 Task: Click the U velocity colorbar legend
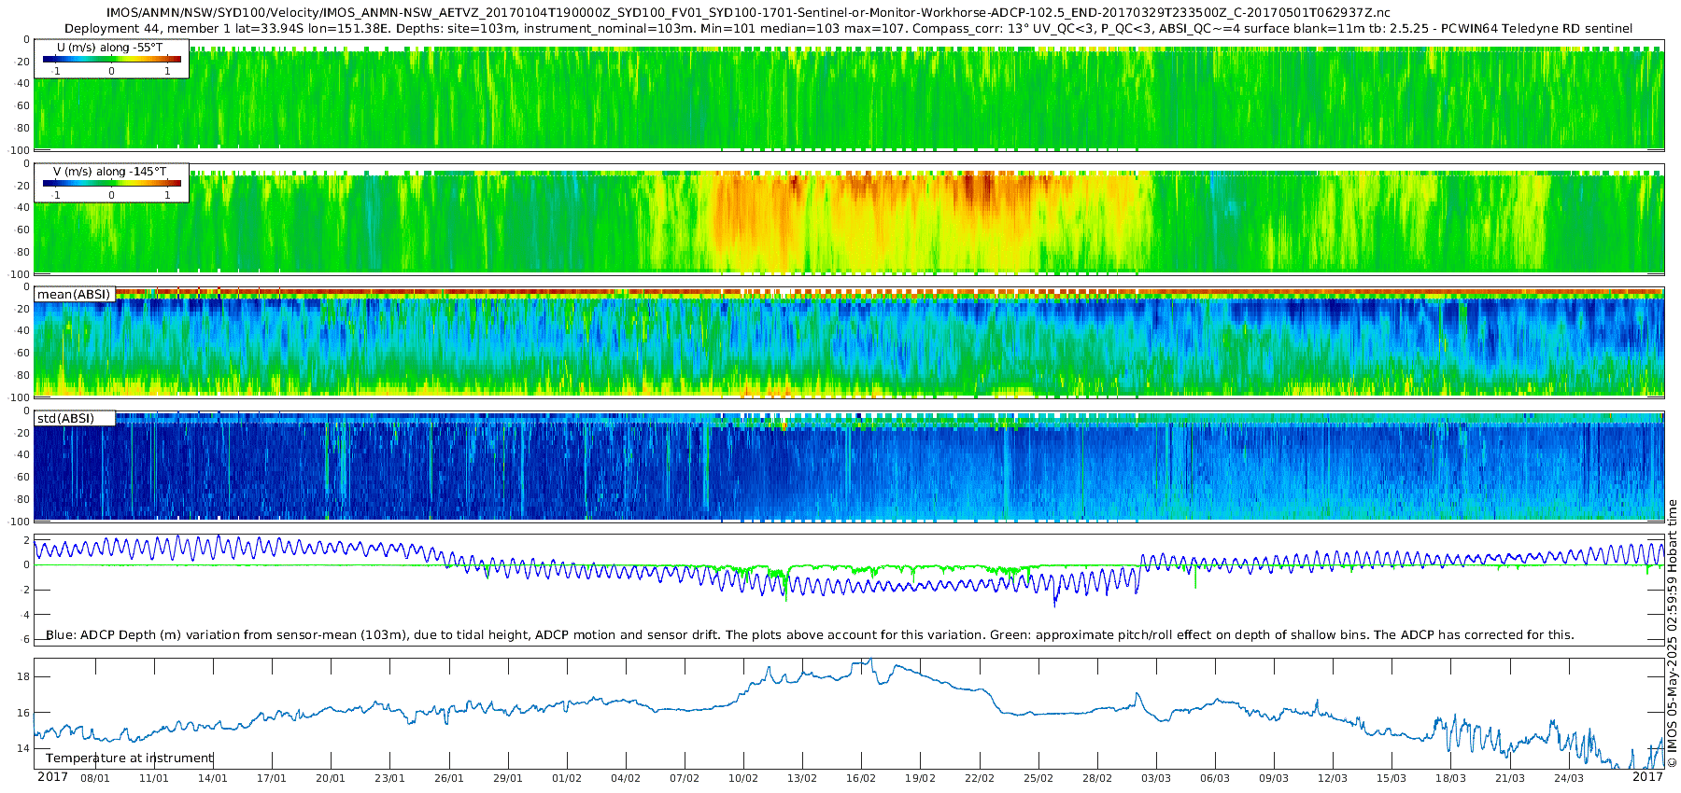click(111, 60)
